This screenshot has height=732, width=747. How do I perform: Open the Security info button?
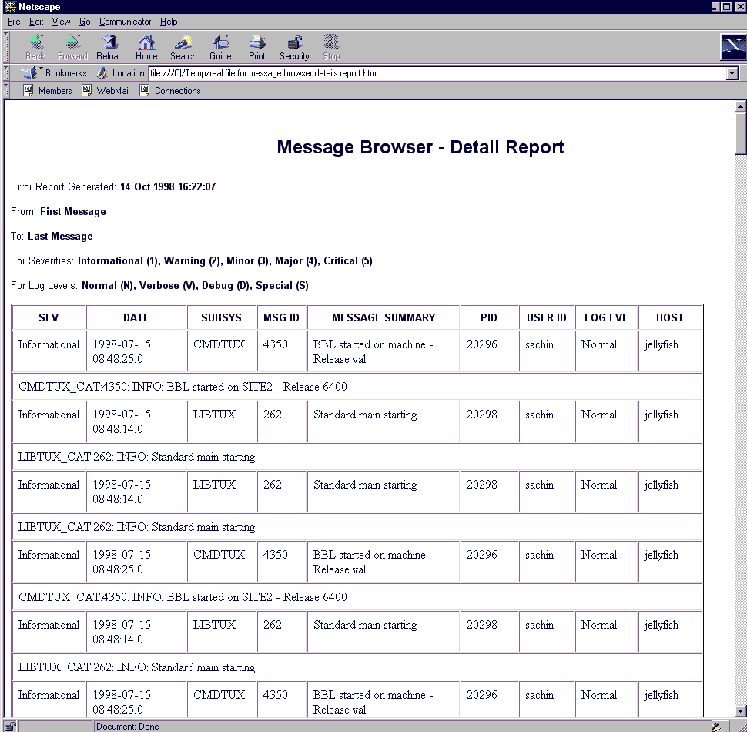294,47
